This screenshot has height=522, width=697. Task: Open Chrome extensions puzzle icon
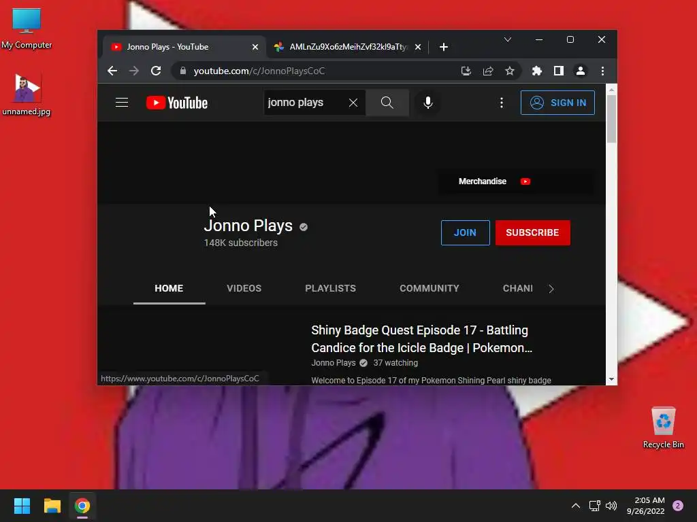click(x=537, y=71)
